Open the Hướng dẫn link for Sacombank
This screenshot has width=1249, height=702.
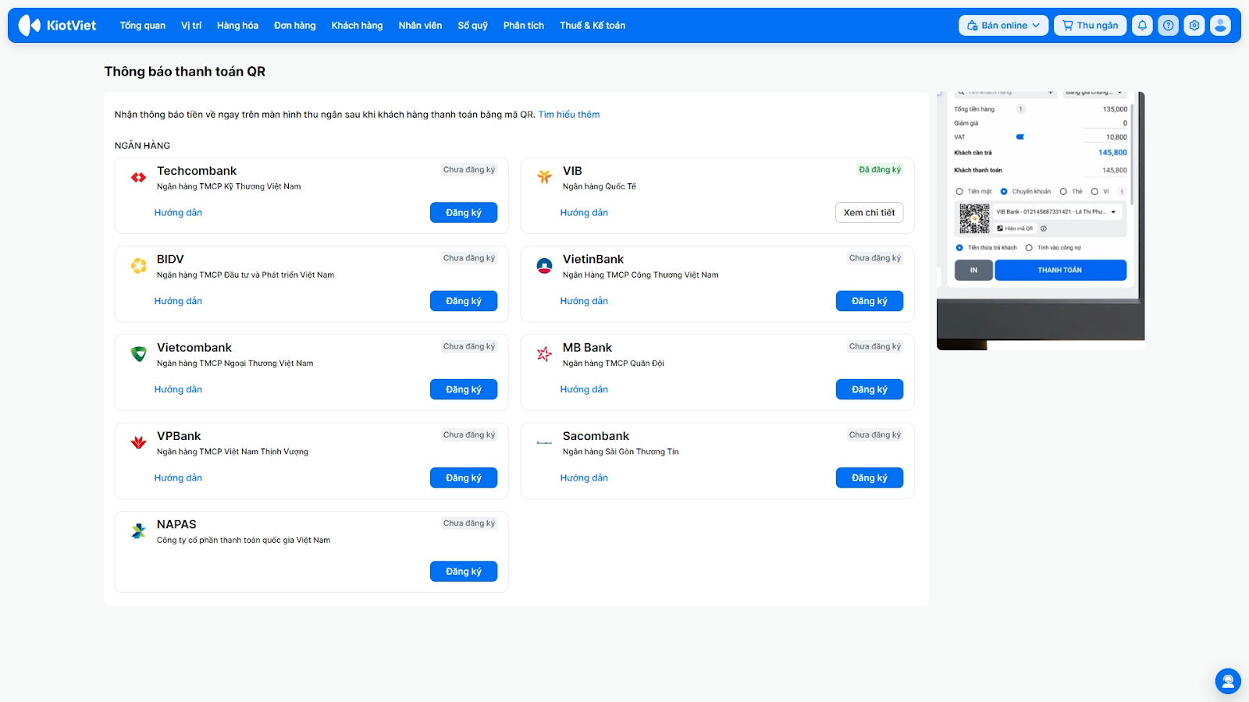(584, 478)
